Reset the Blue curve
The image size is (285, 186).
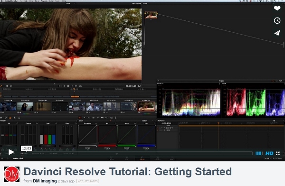155,123
